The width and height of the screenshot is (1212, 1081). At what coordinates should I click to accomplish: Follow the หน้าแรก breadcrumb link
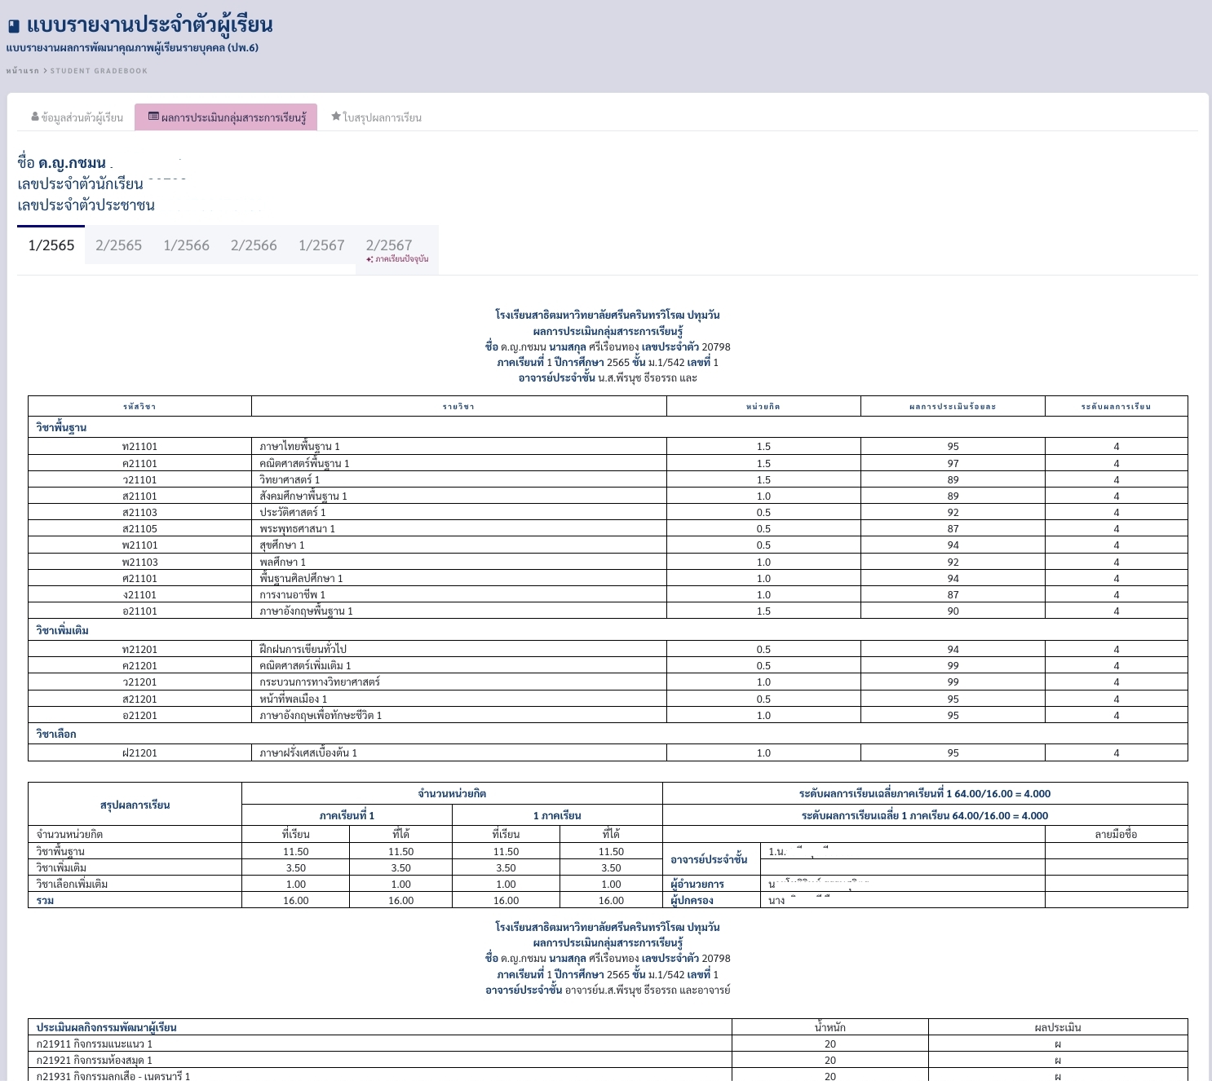(22, 71)
